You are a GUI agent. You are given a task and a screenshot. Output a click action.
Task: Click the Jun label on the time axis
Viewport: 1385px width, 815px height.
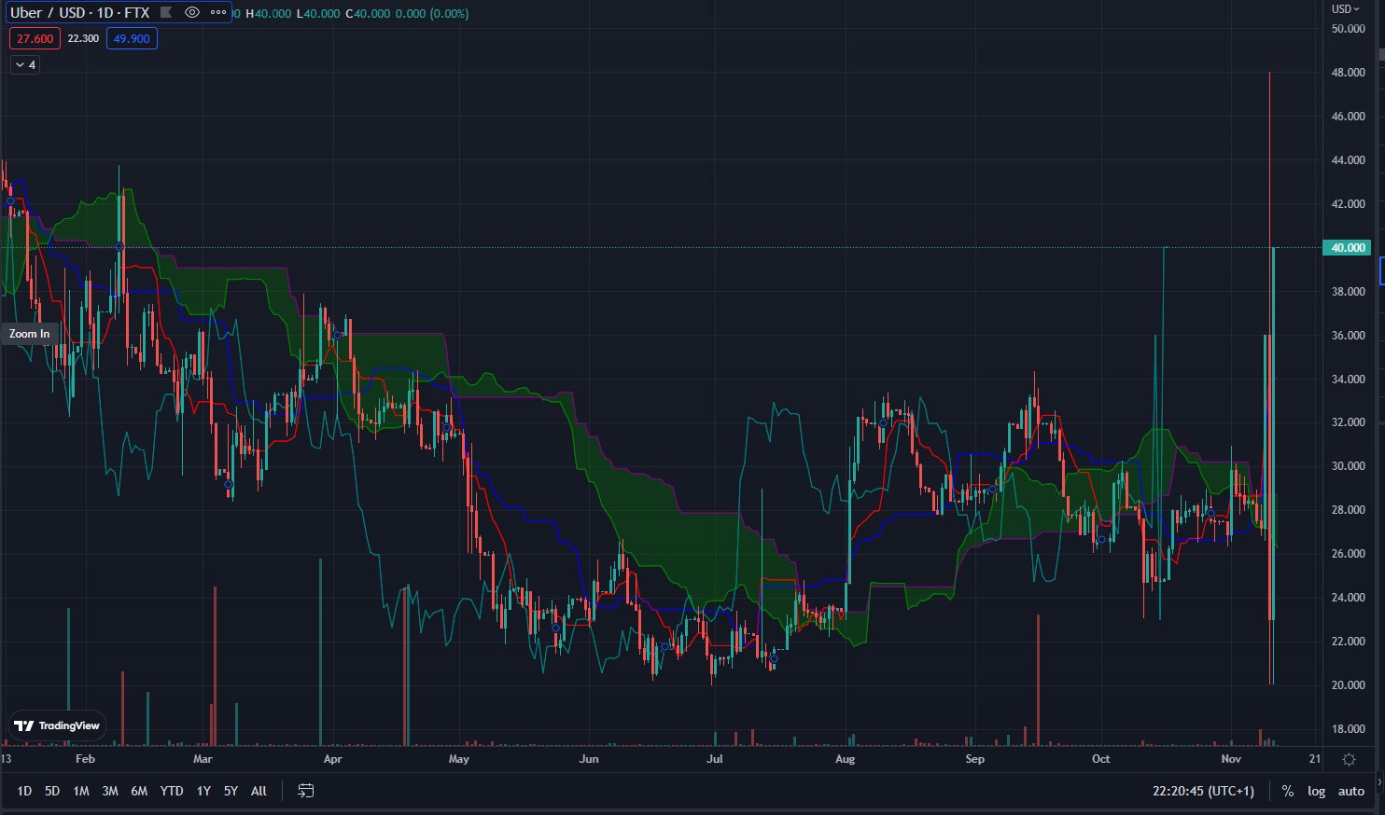[x=589, y=759]
